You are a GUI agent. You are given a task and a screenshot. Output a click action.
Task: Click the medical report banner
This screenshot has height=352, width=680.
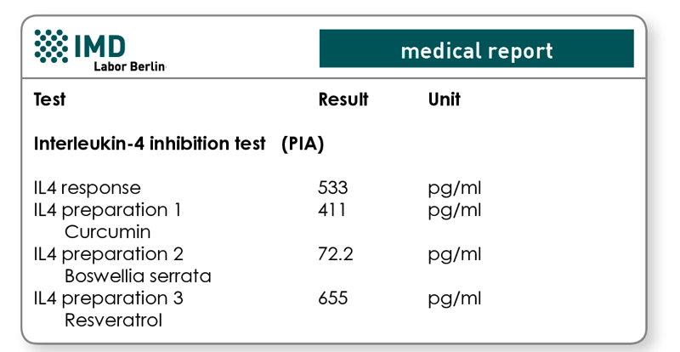click(x=477, y=48)
